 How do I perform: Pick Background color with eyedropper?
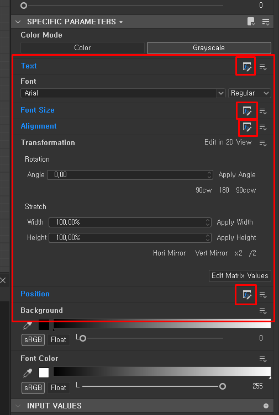28,325
